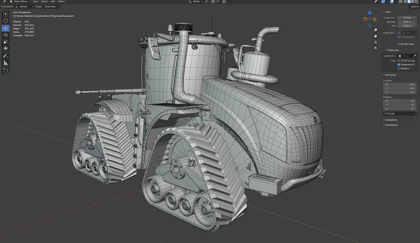
Task: Open the XYZ Euler rotation mode dropdown
Action: (x=400, y=114)
